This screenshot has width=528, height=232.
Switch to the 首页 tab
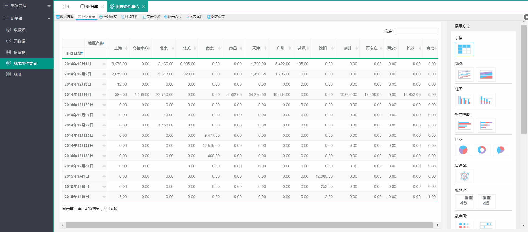(x=66, y=7)
